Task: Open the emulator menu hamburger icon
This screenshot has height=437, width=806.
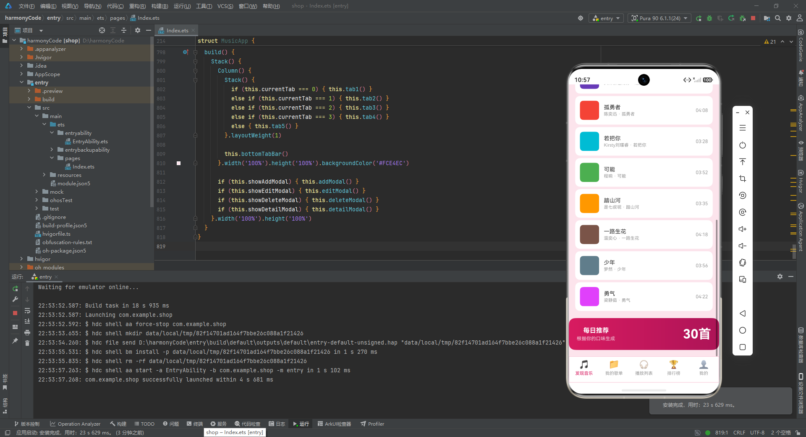Action: point(743,128)
